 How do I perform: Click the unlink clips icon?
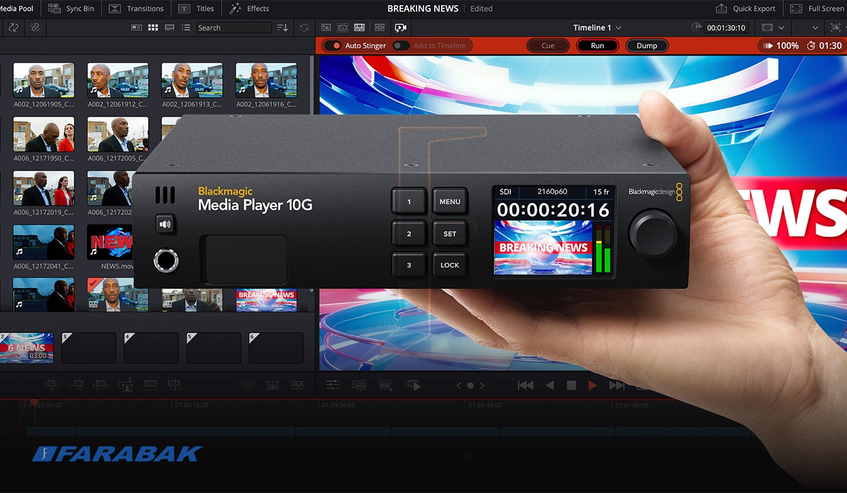tap(35, 28)
